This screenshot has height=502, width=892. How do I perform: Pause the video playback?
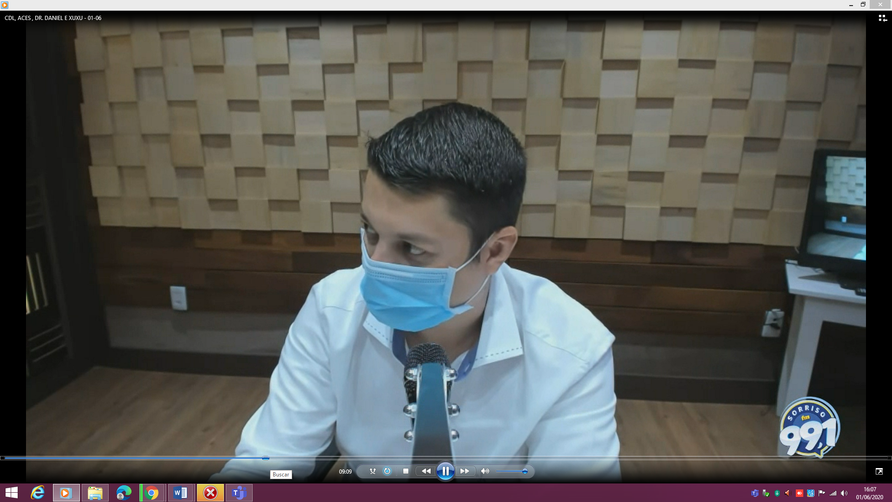[x=445, y=471]
